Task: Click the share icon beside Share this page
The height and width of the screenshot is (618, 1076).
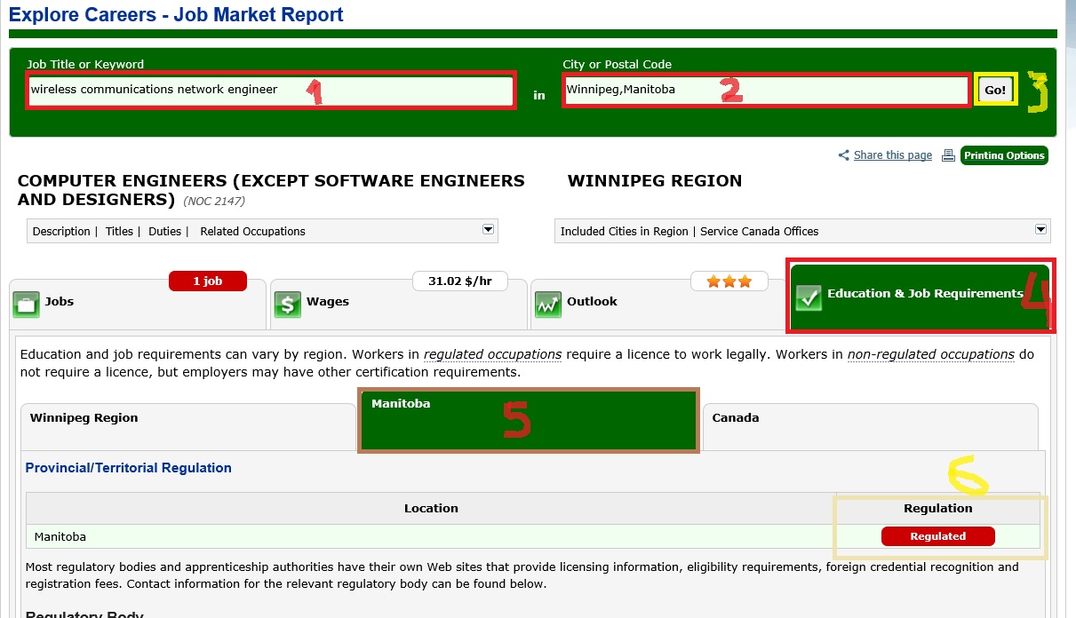Action: pos(844,156)
